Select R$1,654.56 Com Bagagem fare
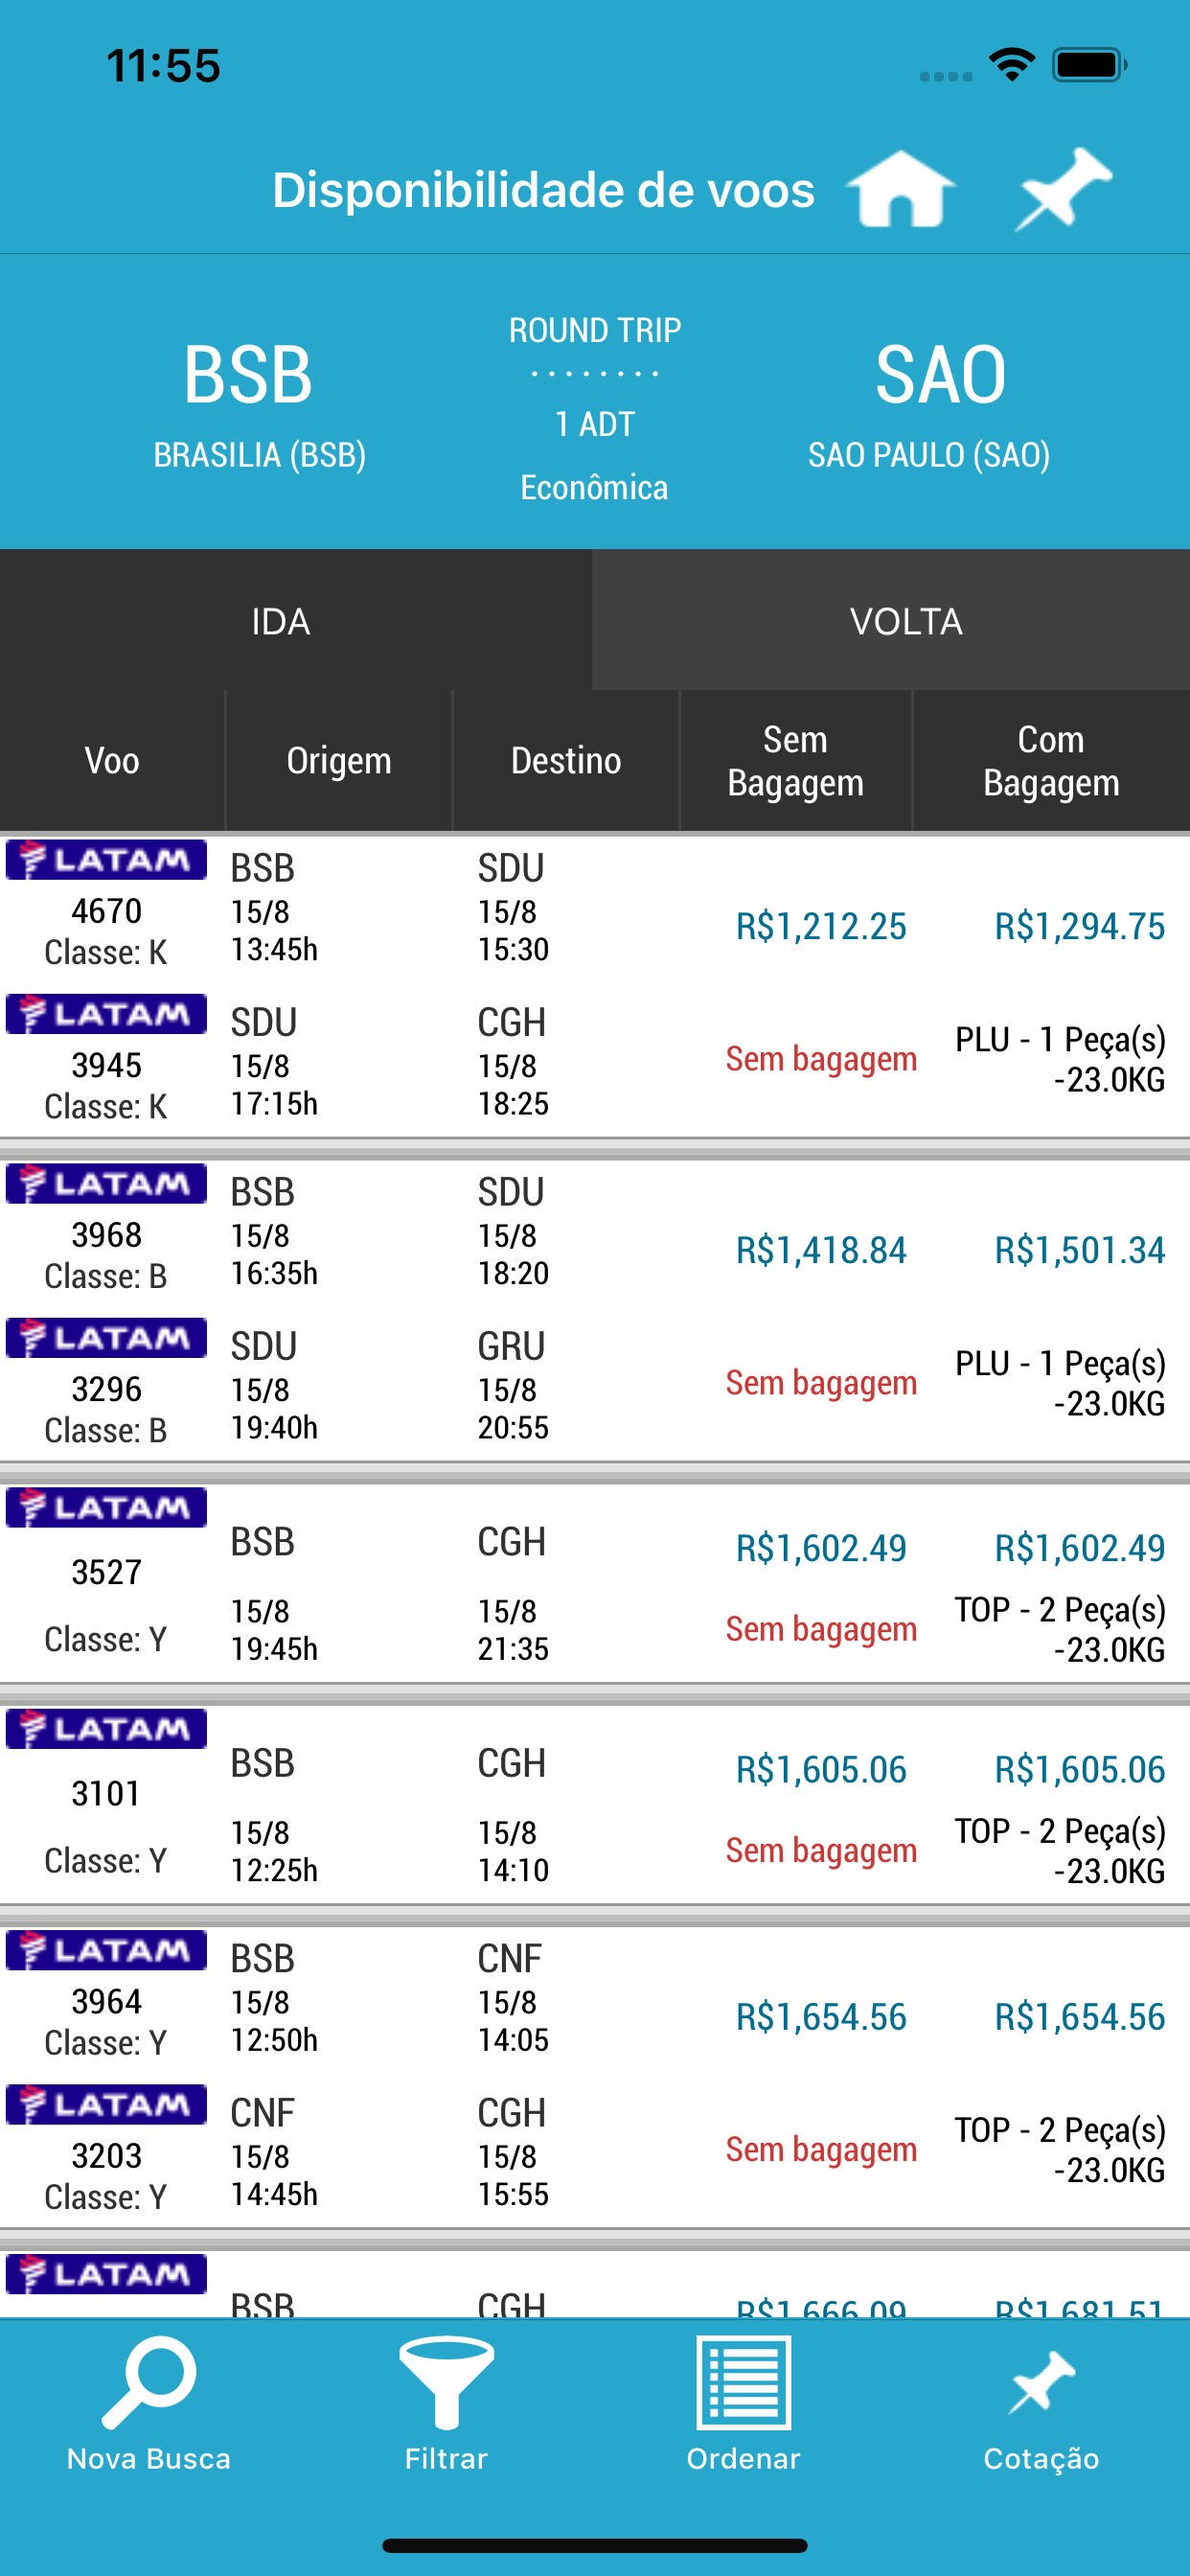Viewport: 1190px width, 2576px height. coord(1079,2016)
